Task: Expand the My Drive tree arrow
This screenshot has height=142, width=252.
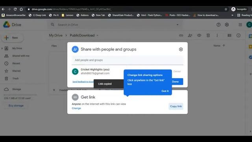Action: coord(2,48)
